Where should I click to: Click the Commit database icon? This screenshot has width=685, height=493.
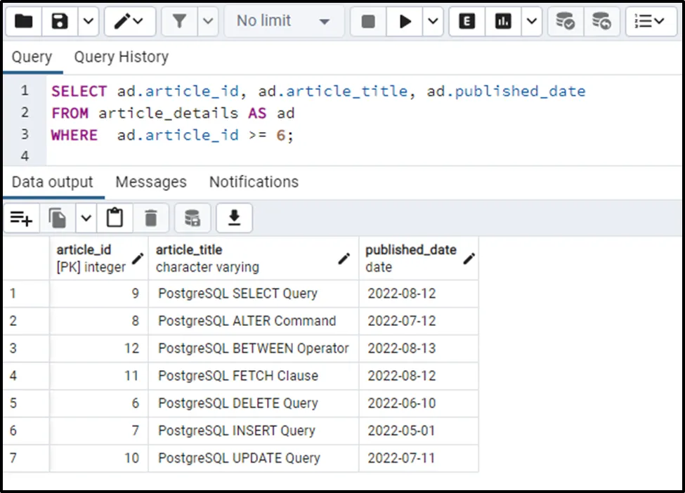pos(566,21)
